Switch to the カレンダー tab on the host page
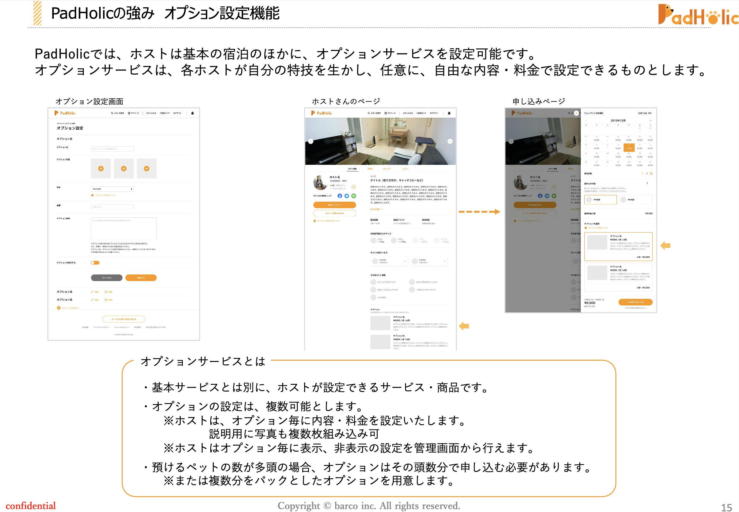This screenshot has width=739, height=512. point(387,169)
